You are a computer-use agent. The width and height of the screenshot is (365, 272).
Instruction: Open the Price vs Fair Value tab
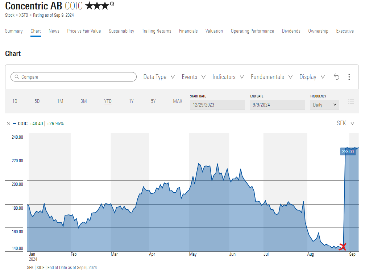pyautogui.click(x=84, y=31)
